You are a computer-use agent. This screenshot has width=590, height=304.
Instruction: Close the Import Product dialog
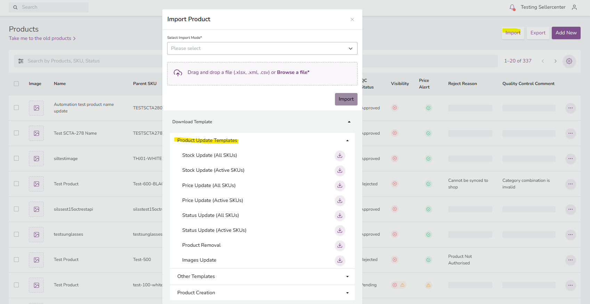coord(352,19)
